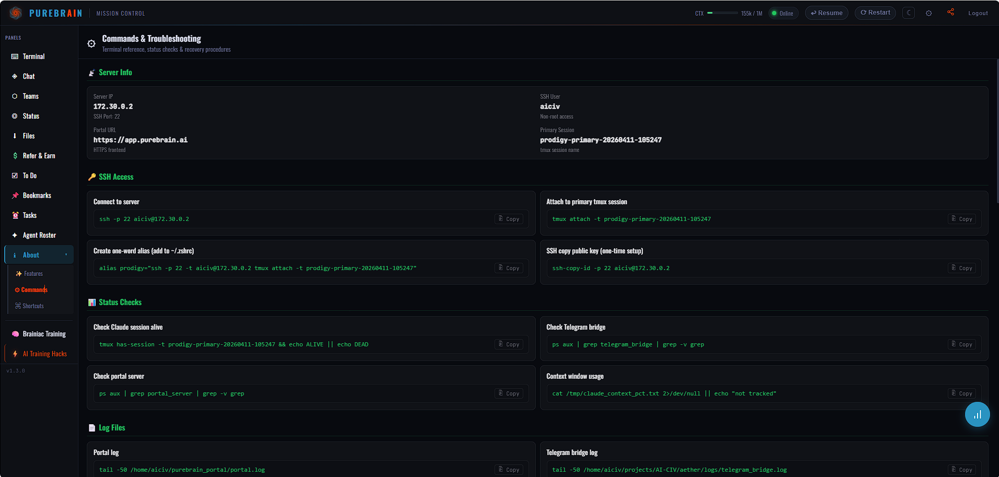Screen dimensions: 999x477
Task: Collapse the About submenu arrow
Action: [66, 255]
